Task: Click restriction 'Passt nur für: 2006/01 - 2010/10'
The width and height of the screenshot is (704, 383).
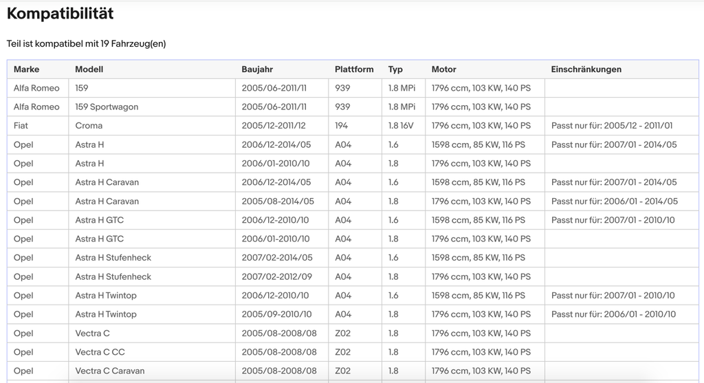Action: (613, 314)
